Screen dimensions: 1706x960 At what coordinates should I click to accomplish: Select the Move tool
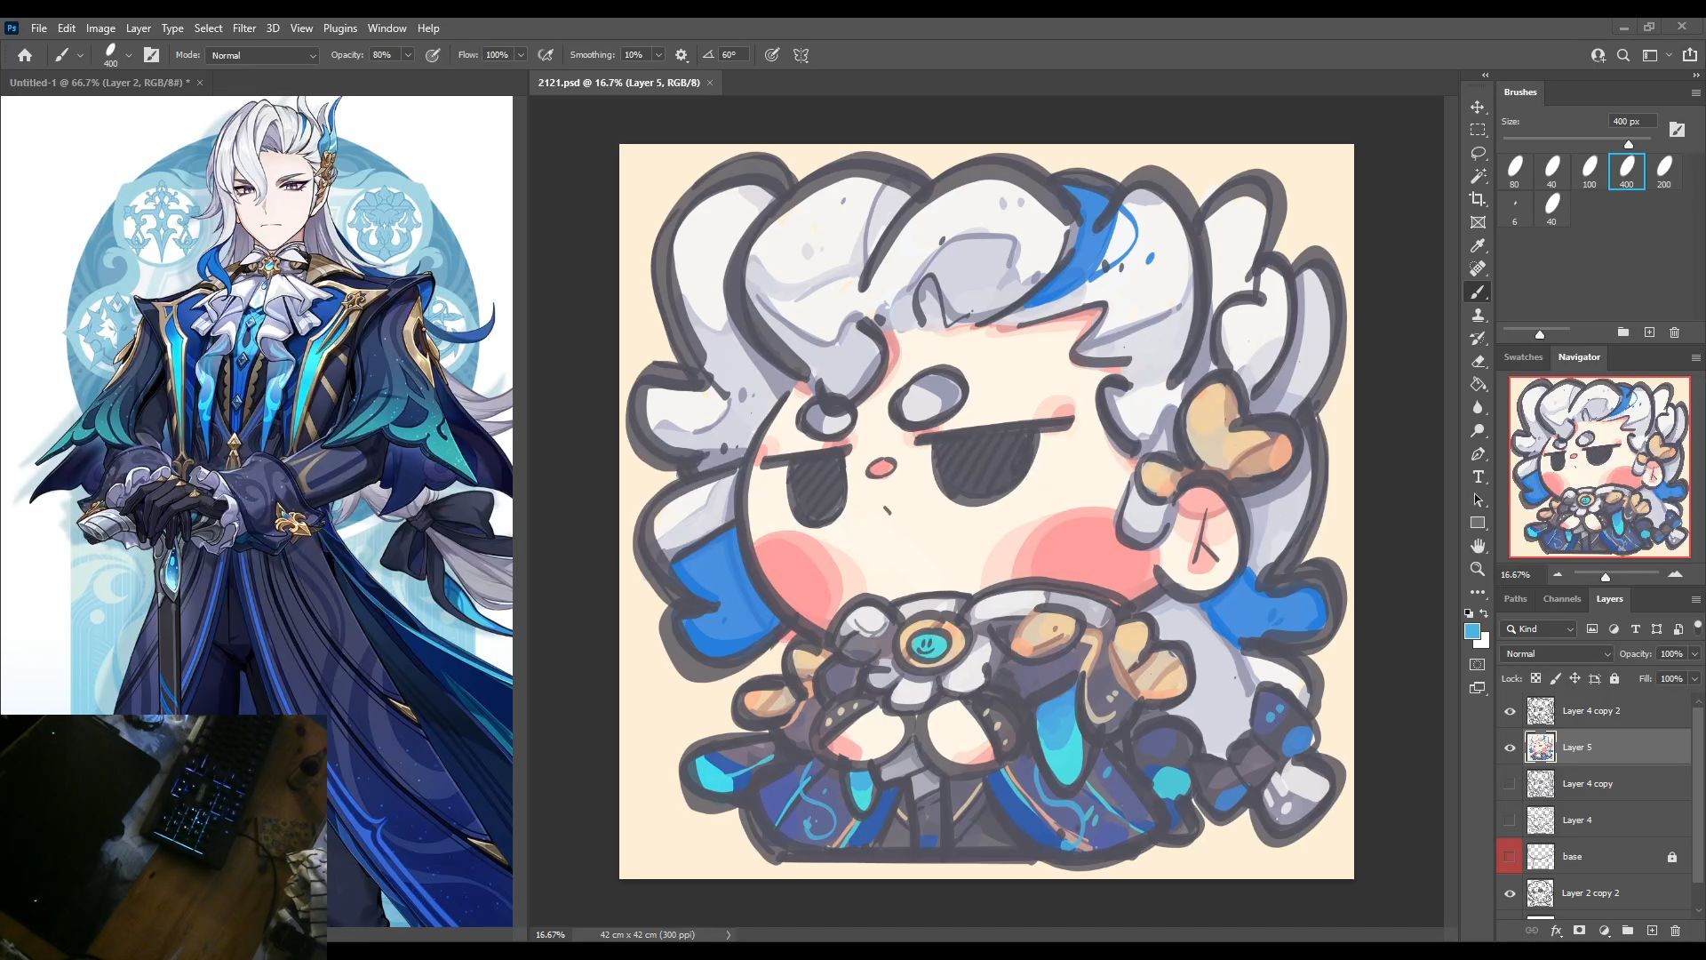pyautogui.click(x=1478, y=107)
